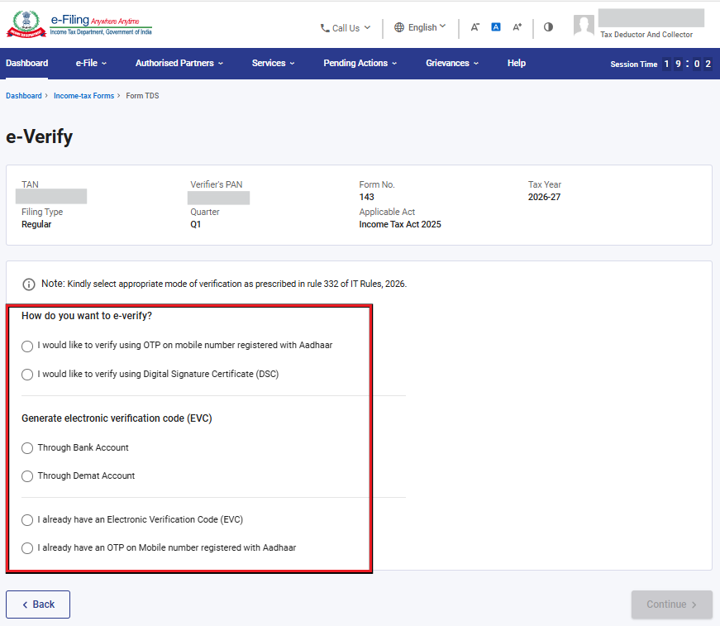Go to the Dashboard tab in navigation bar
Viewport: 720px width, 626px height.
26,64
